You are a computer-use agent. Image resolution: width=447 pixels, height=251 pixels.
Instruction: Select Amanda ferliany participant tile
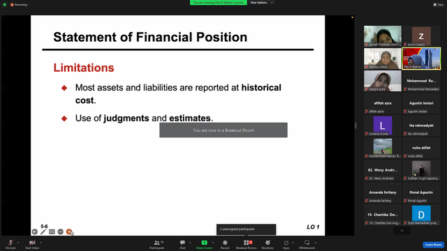[383, 192]
